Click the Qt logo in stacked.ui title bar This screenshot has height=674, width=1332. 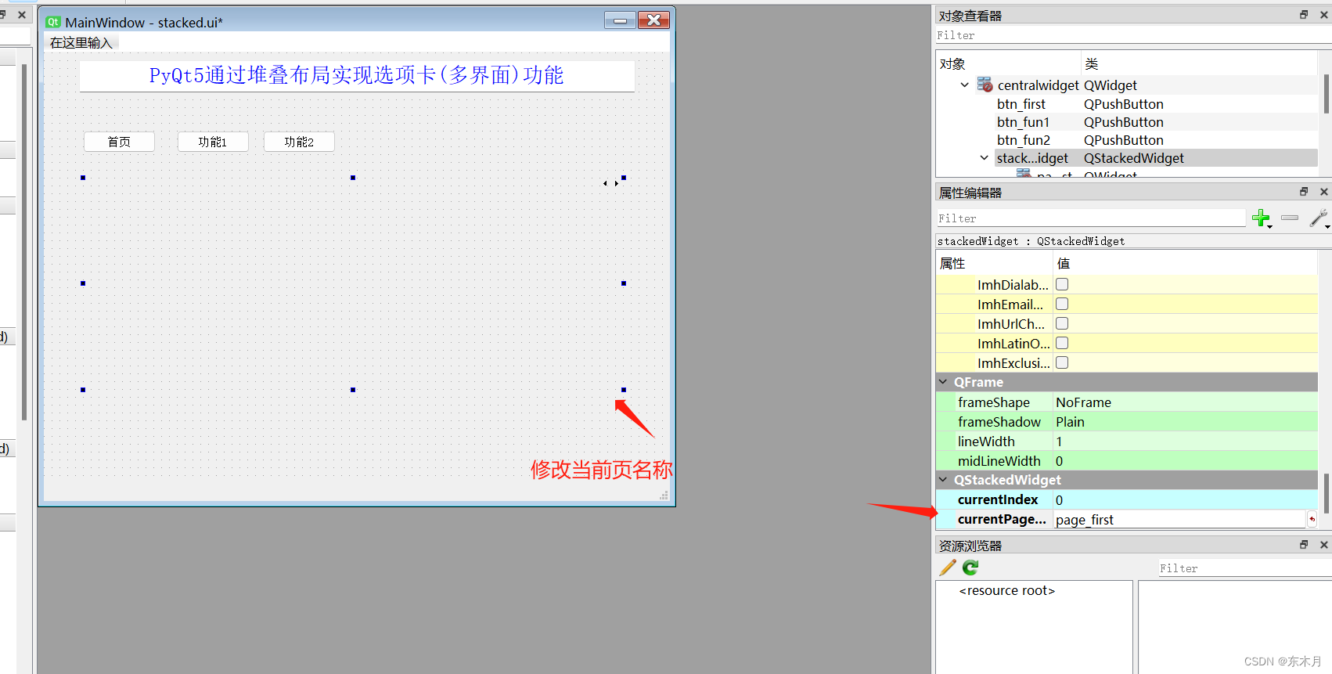53,22
